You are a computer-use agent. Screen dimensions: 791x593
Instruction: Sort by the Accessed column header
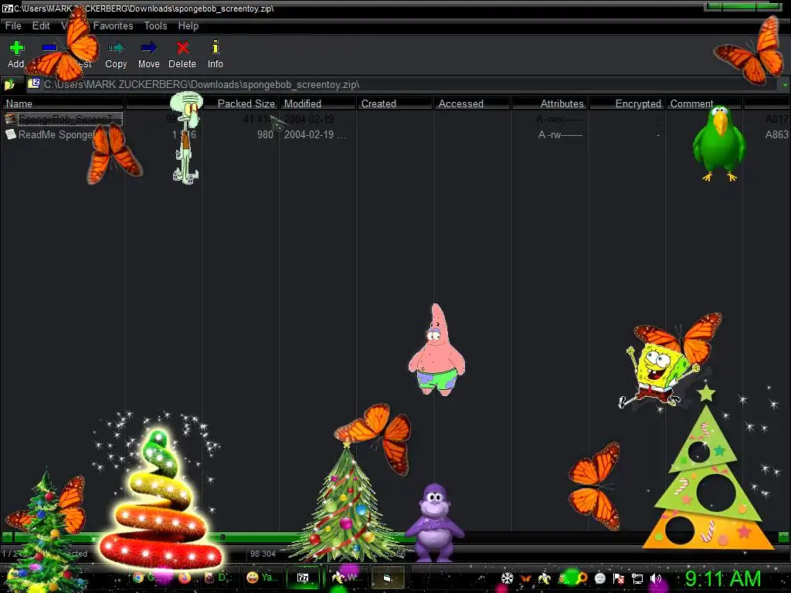pos(472,103)
